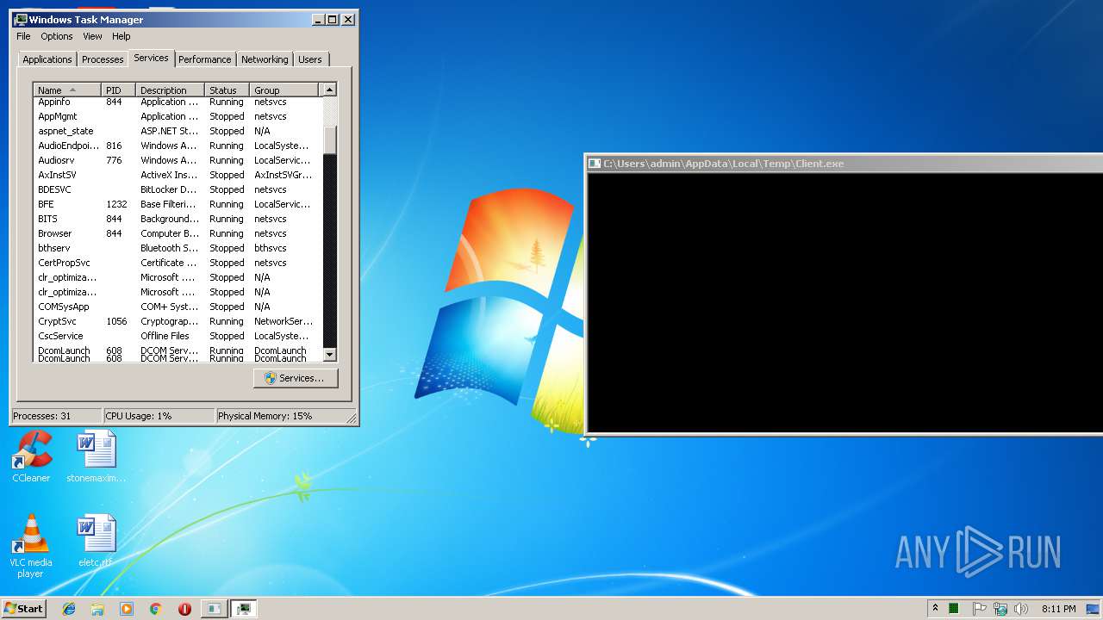The image size is (1103, 620).
Task: Select the Audiosrv service row
Action: pyautogui.click(x=178, y=160)
